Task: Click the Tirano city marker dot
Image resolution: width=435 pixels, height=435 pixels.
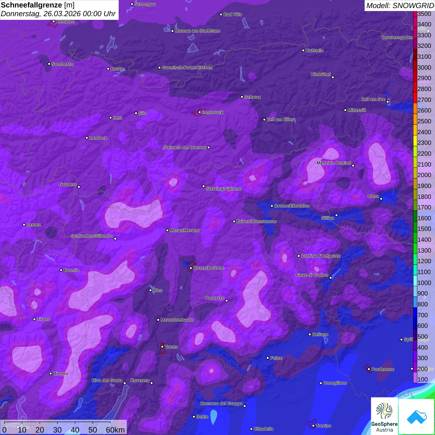Action: click(34, 319)
